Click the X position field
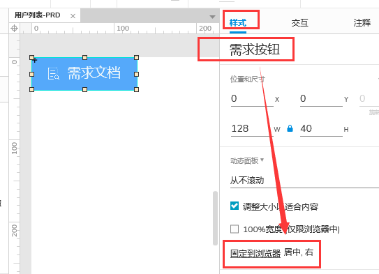 pyautogui.click(x=252, y=99)
